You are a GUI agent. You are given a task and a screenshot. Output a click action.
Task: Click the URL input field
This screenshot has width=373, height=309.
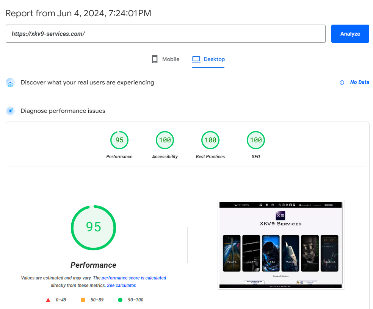(165, 34)
